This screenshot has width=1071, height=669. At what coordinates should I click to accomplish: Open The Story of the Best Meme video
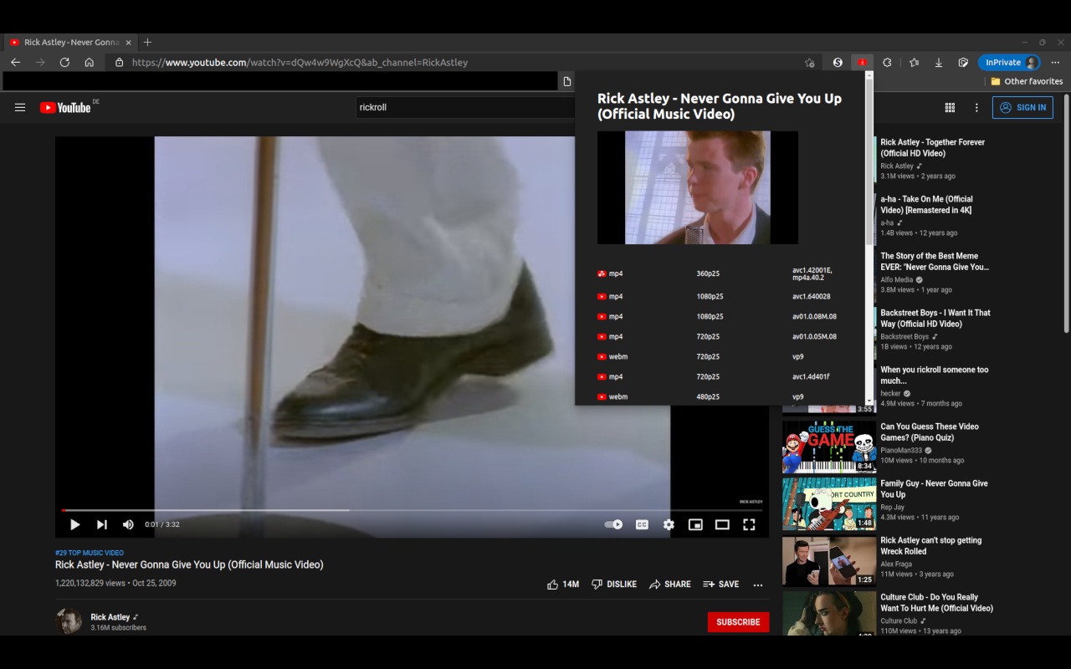[935, 261]
